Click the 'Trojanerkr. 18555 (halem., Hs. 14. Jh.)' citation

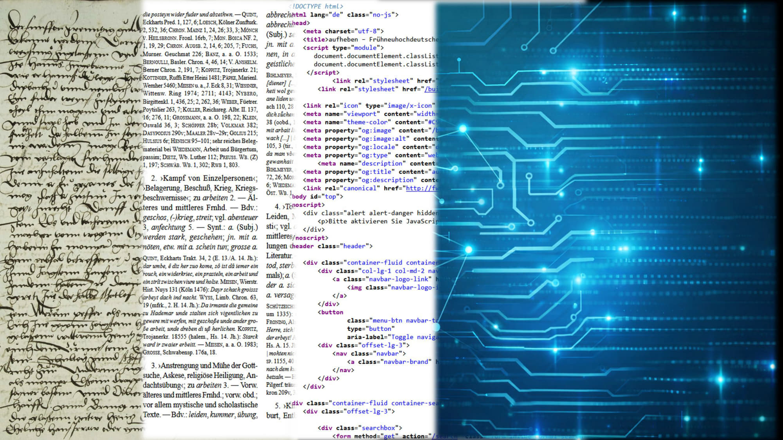(191, 337)
